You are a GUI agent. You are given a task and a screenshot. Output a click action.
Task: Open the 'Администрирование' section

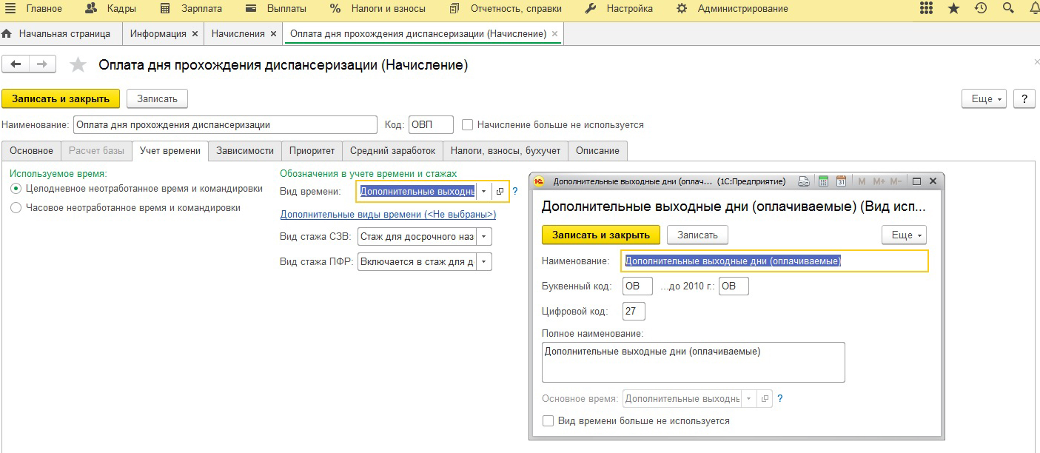732,9
